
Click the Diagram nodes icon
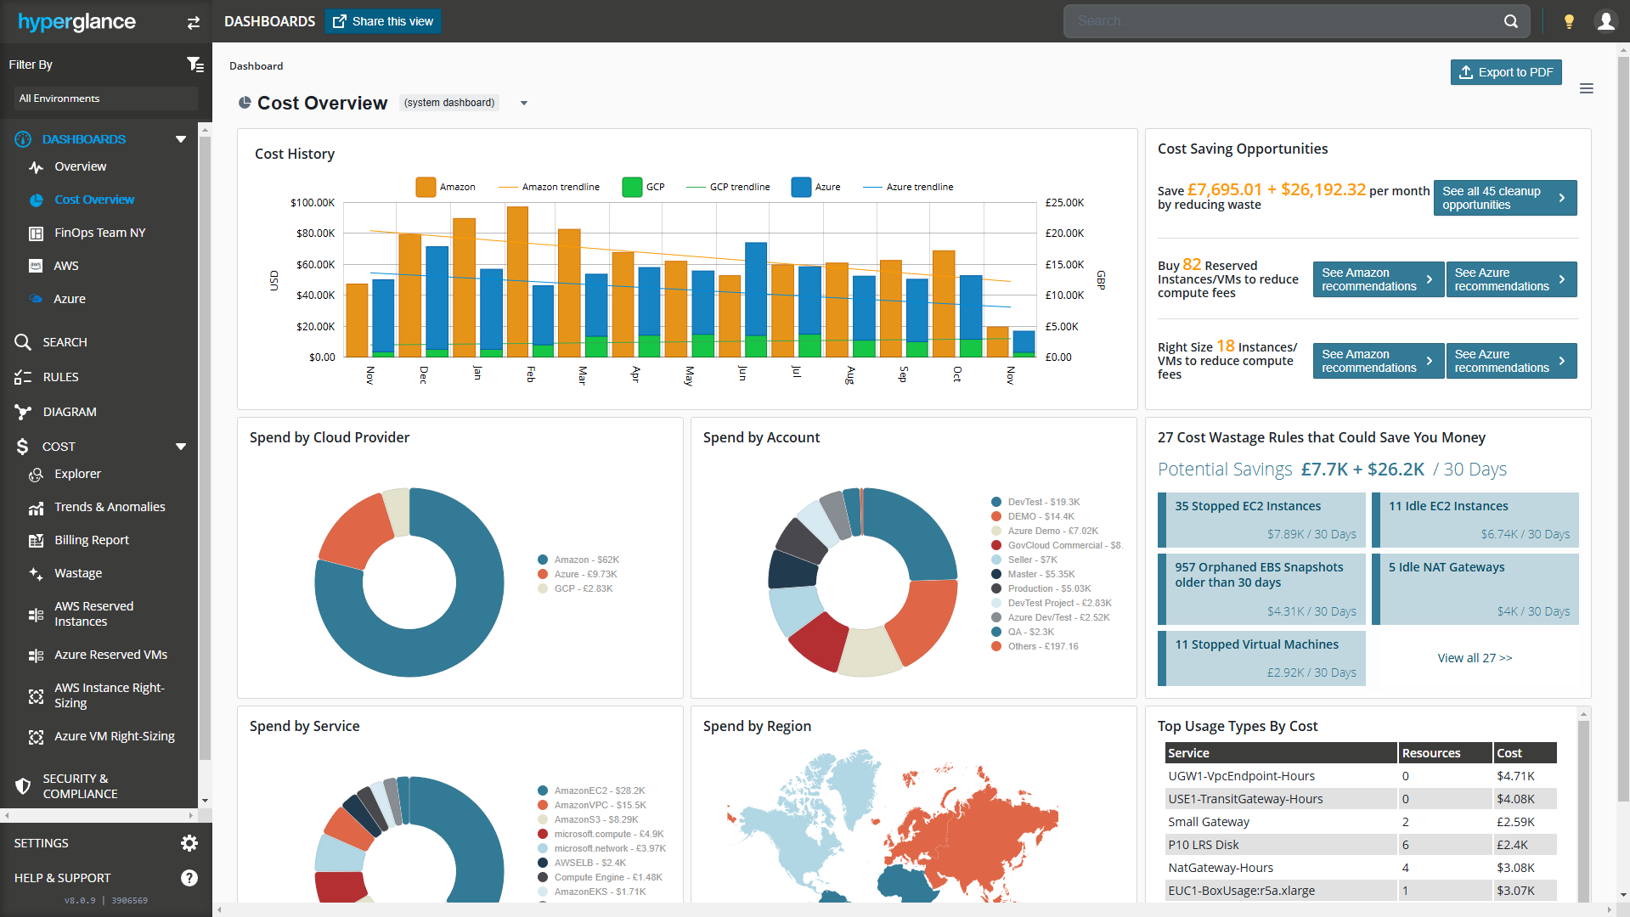(23, 412)
